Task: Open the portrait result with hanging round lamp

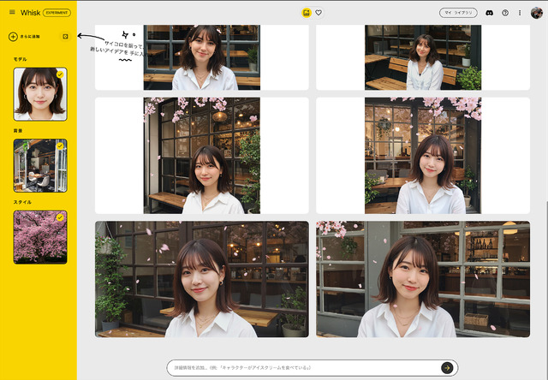Action: pyautogui.click(x=202, y=156)
